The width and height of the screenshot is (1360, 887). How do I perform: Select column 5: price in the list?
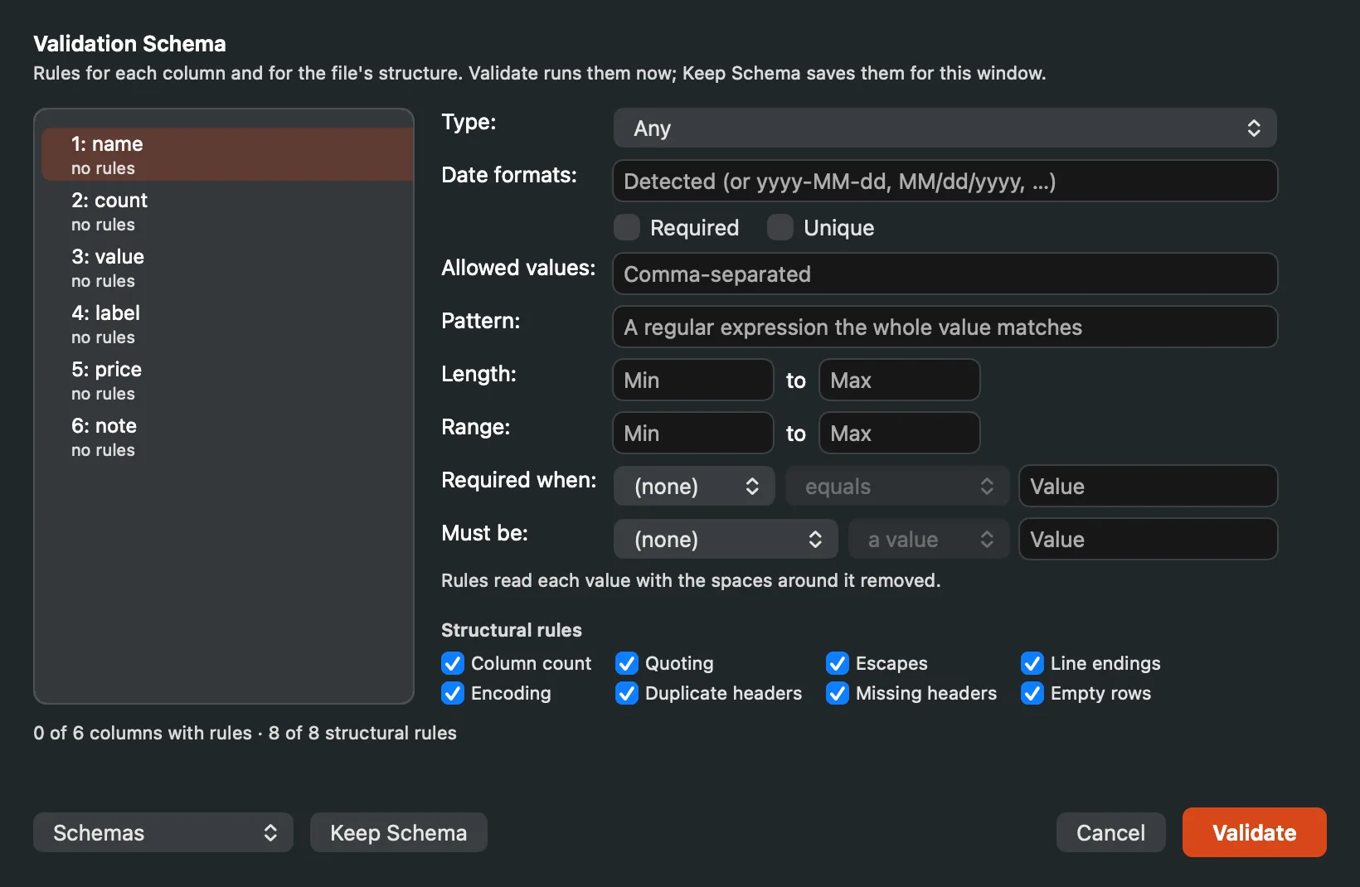[x=227, y=380]
